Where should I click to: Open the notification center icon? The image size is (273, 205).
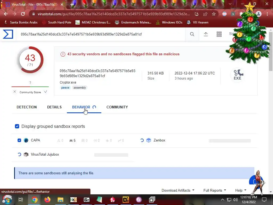(264, 200)
